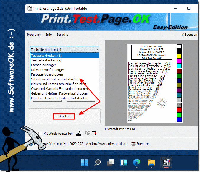Viewport: 200px width, 172px height.
Task: Click the white color swatch in preview
Action: pyautogui.click(x=179, y=46)
